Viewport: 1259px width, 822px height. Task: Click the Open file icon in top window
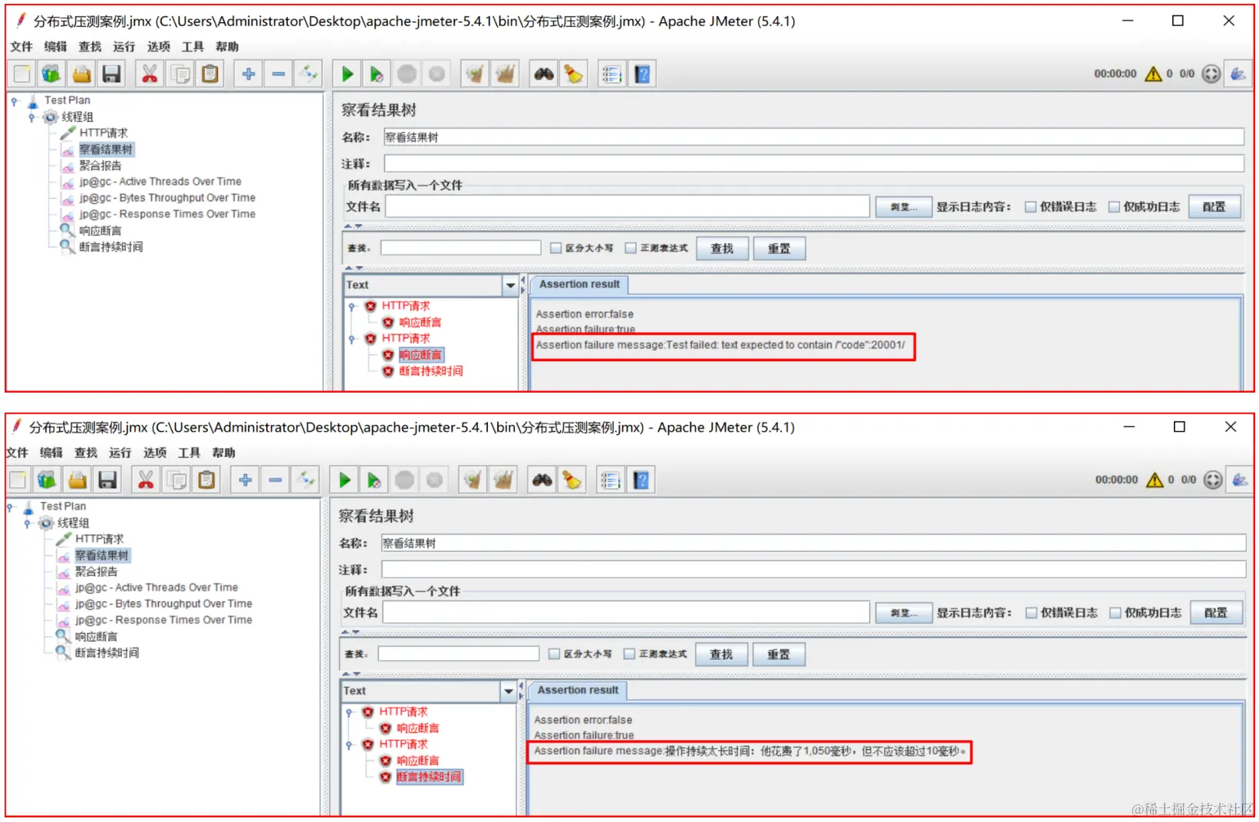(81, 74)
